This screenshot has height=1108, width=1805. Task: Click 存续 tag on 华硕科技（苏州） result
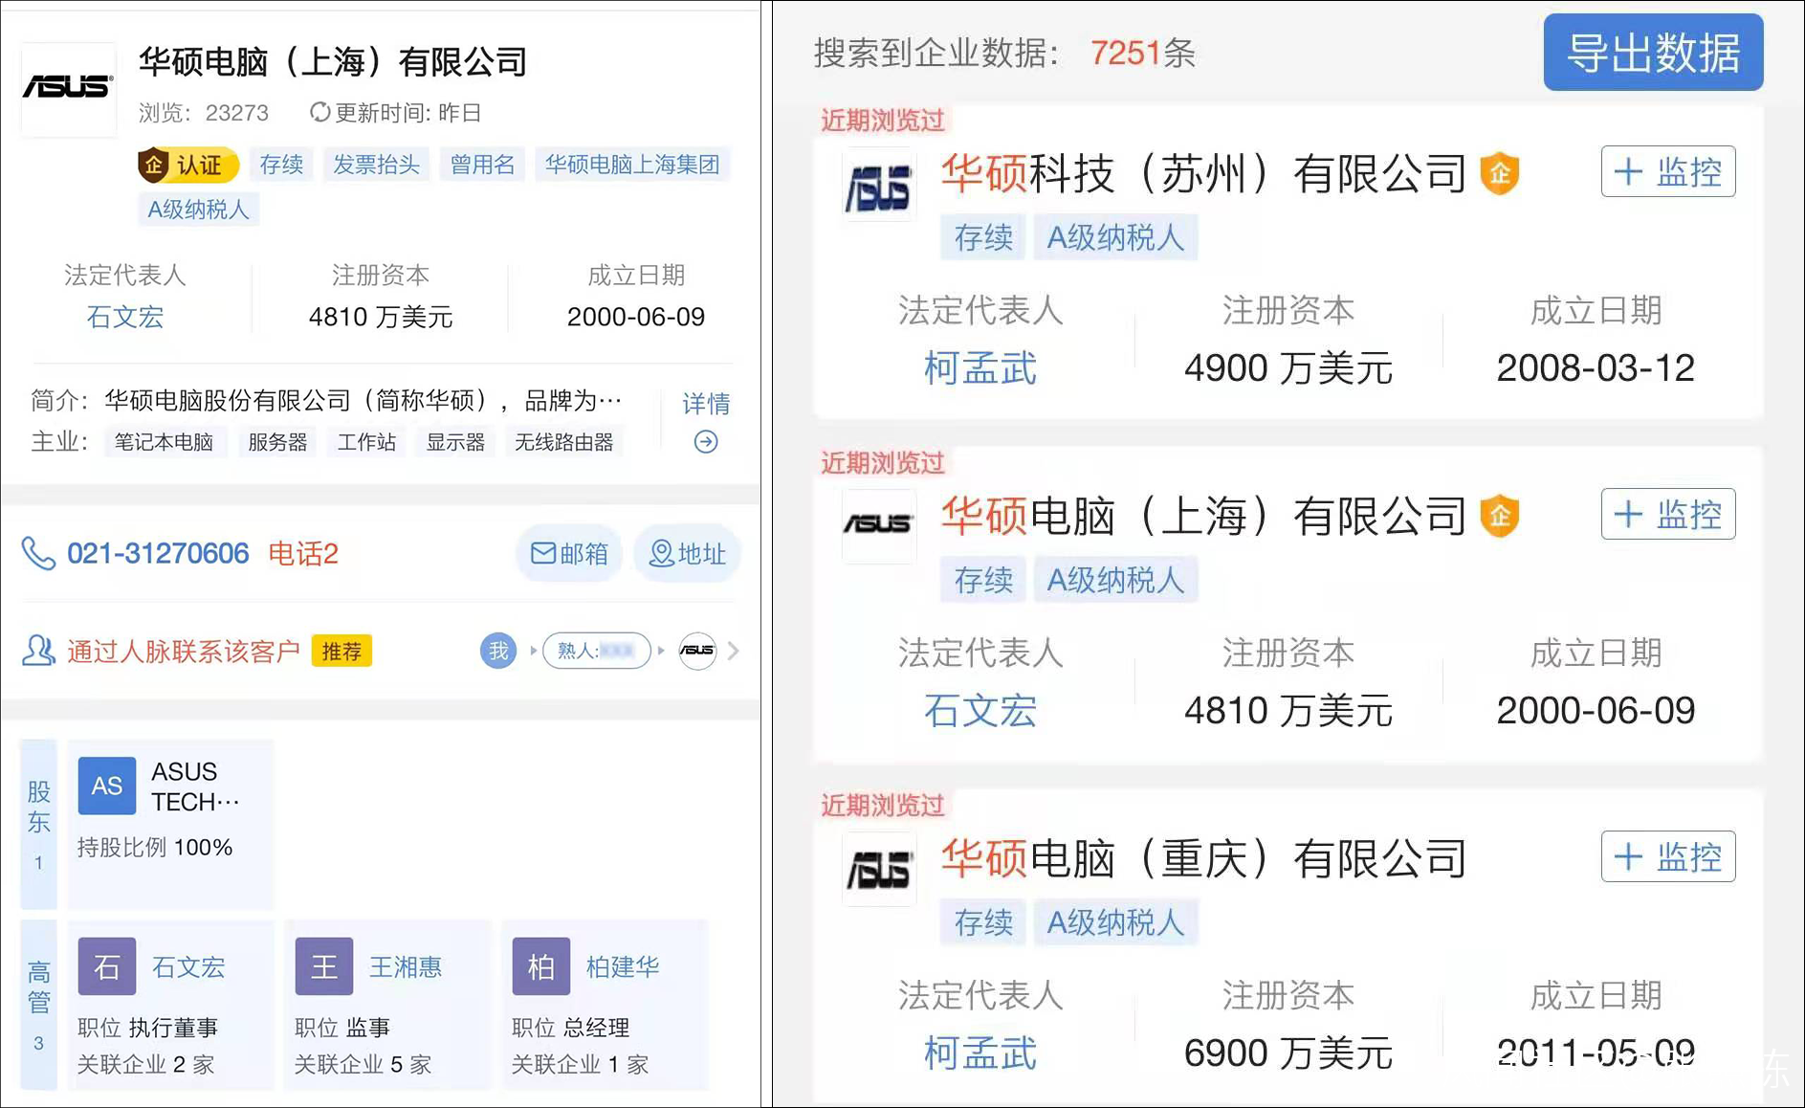[983, 237]
